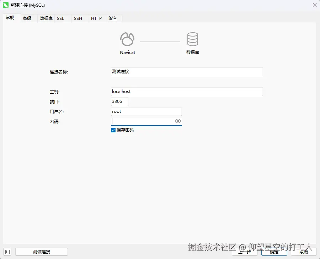Switch to the 数据库 tab
The image size is (320, 259).
click(46, 18)
